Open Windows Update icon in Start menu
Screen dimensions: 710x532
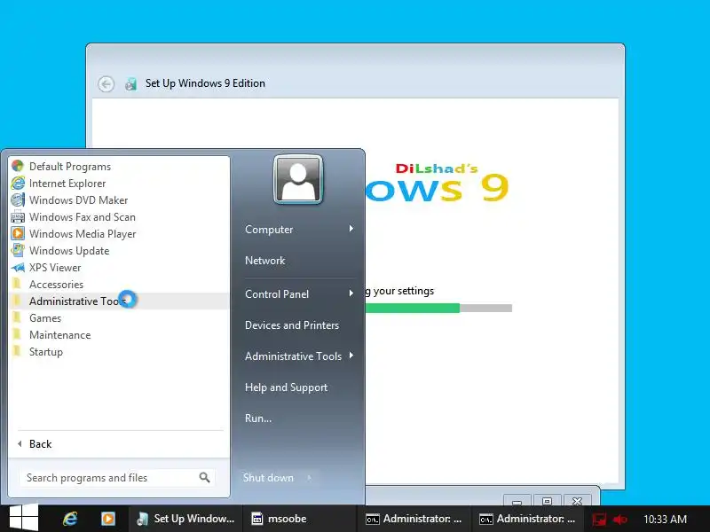click(x=18, y=251)
